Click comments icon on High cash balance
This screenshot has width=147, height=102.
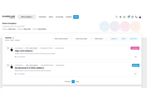pyautogui.click(x=16, y=57)
